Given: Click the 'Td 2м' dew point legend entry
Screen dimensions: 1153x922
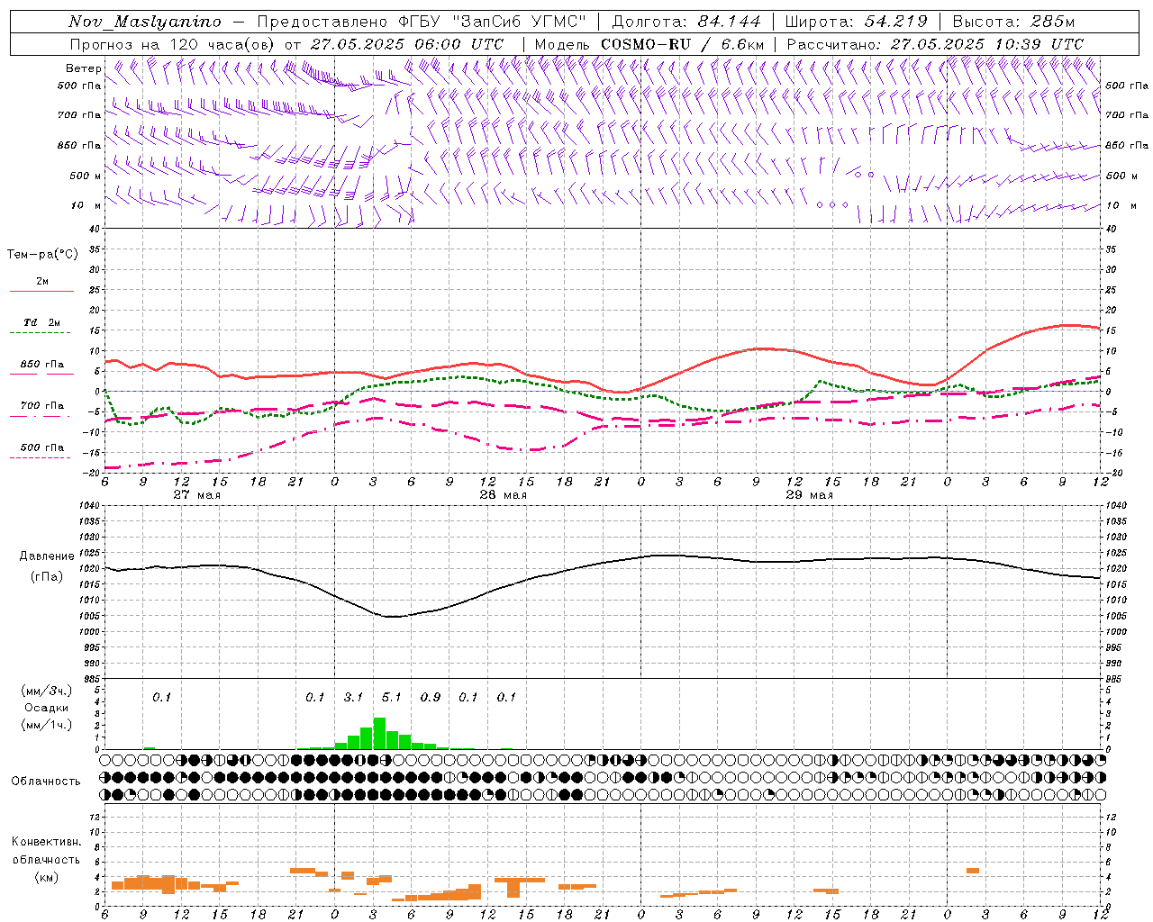Looking at the screenshot, I should [x=42, y=322].
